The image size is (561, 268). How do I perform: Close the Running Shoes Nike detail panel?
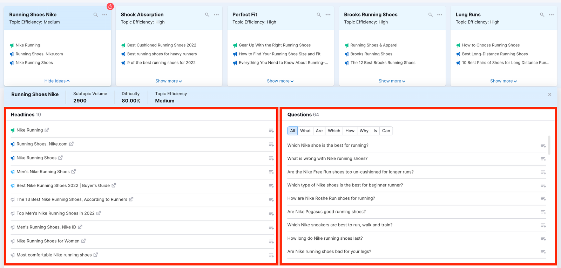549,94
